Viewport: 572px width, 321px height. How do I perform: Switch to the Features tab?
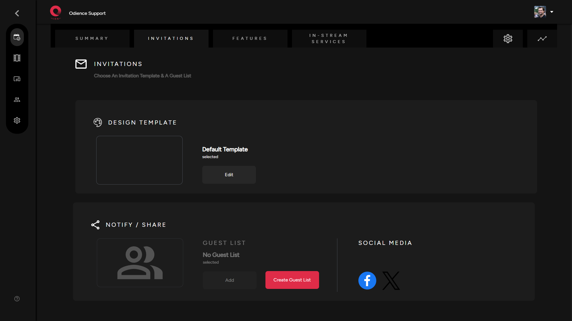tap(250, 38)
